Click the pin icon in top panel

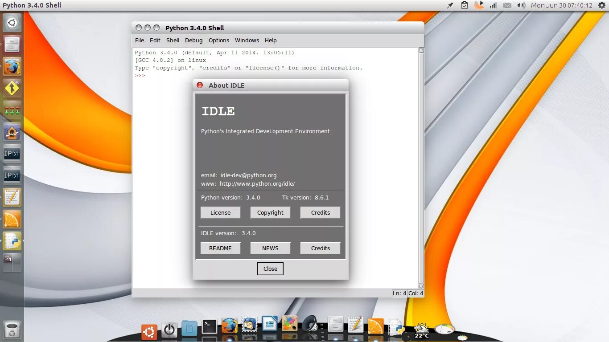[x=450, y=5]
